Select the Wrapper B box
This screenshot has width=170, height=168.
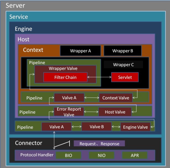[123, 51]
